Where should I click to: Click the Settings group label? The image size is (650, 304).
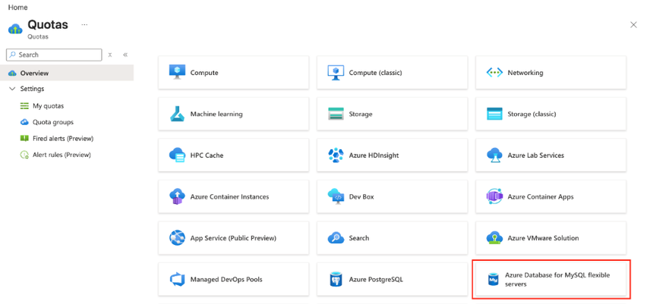coord(33,89)
